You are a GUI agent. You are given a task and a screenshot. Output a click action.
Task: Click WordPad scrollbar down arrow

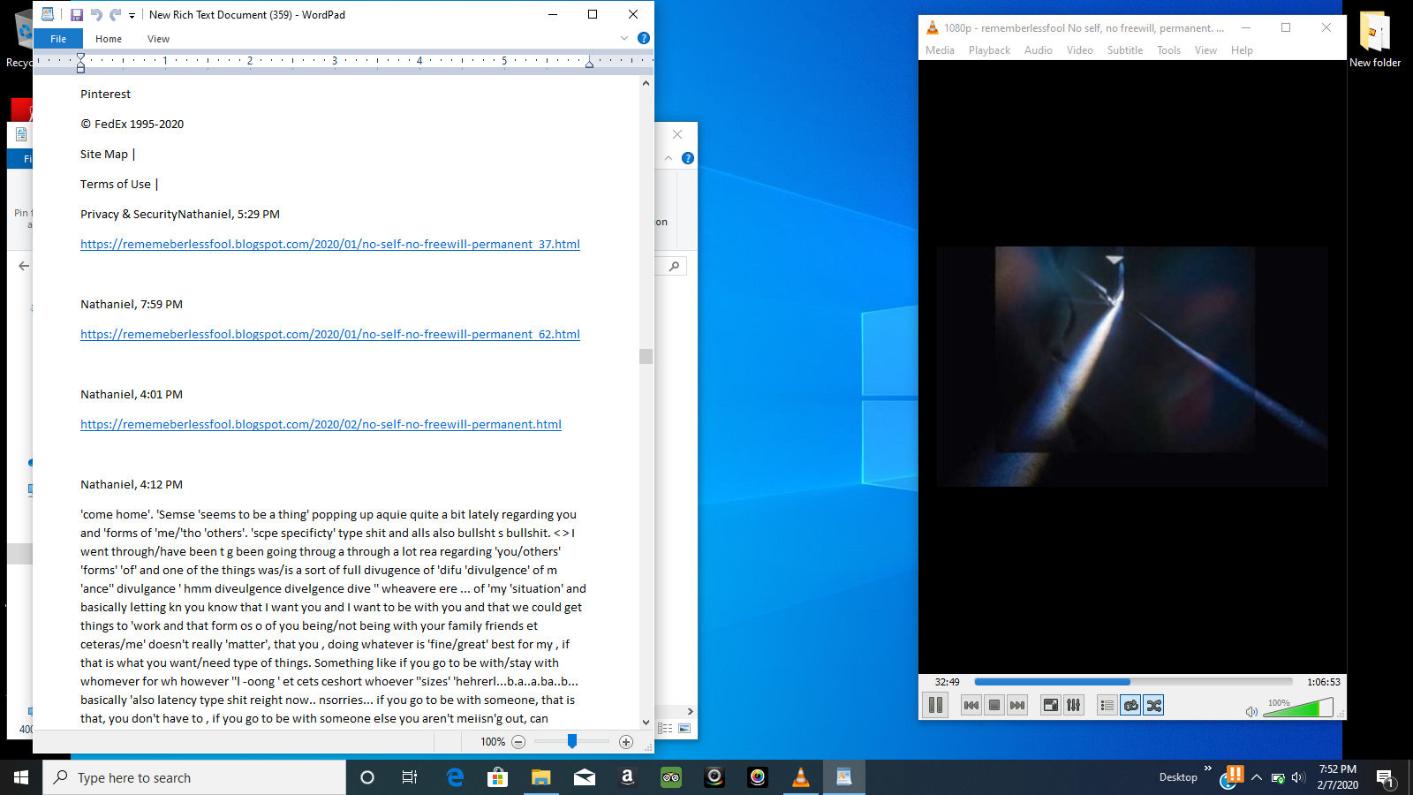(x=646, y=722)
